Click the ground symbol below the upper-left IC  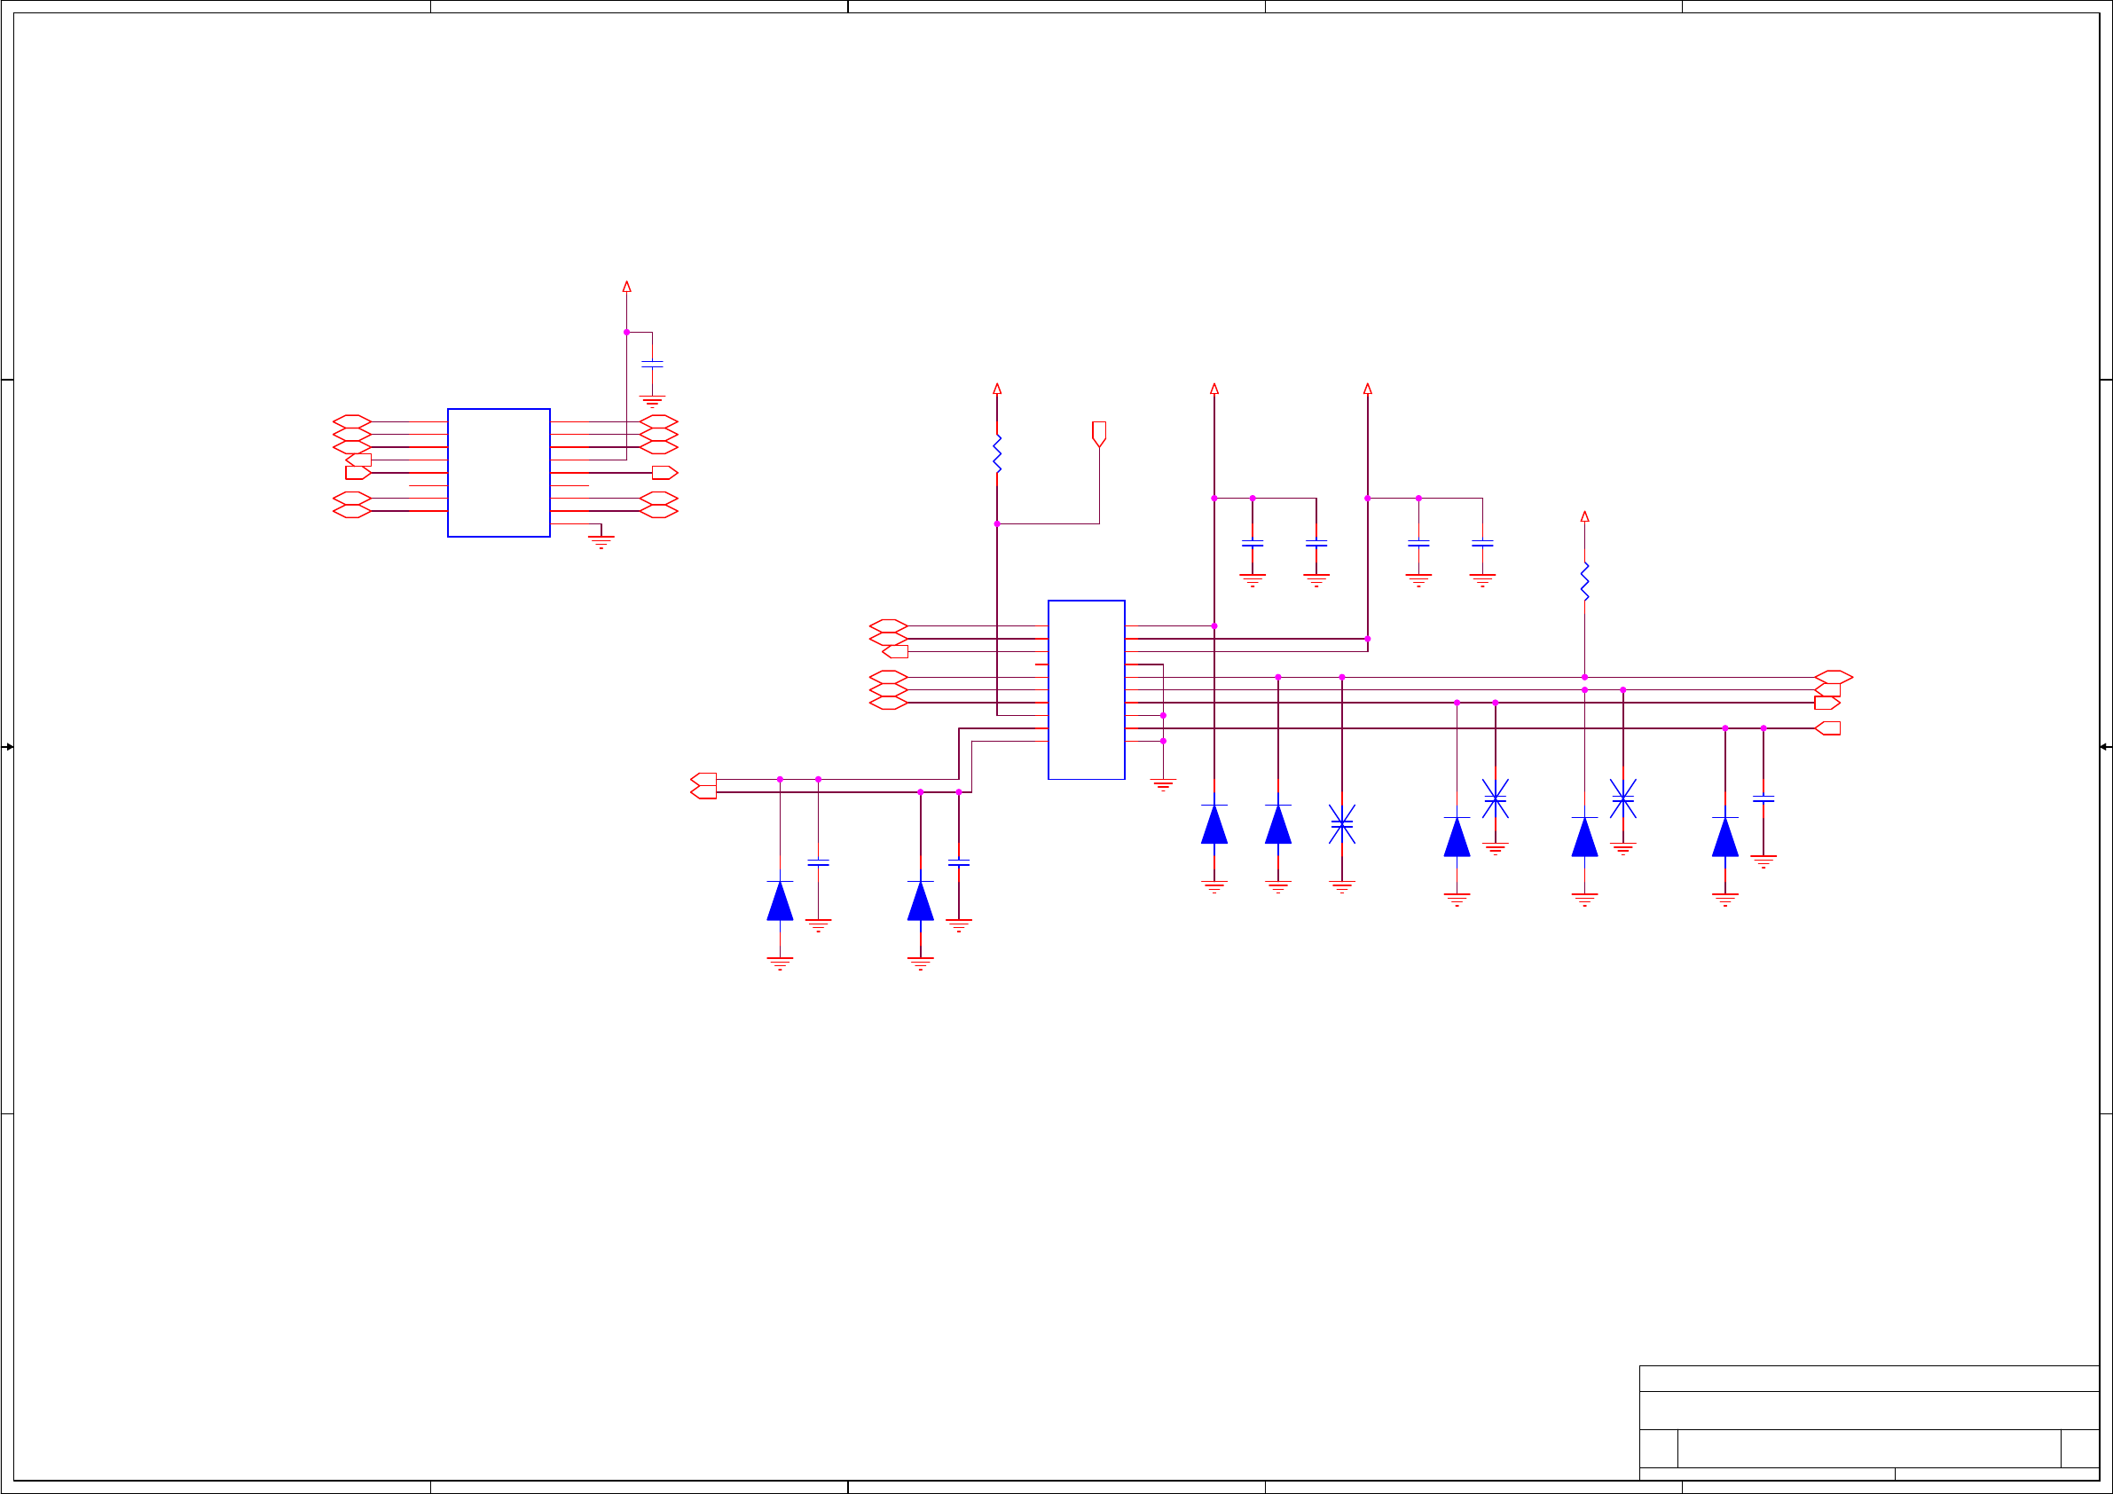click(x=601, y=541)
